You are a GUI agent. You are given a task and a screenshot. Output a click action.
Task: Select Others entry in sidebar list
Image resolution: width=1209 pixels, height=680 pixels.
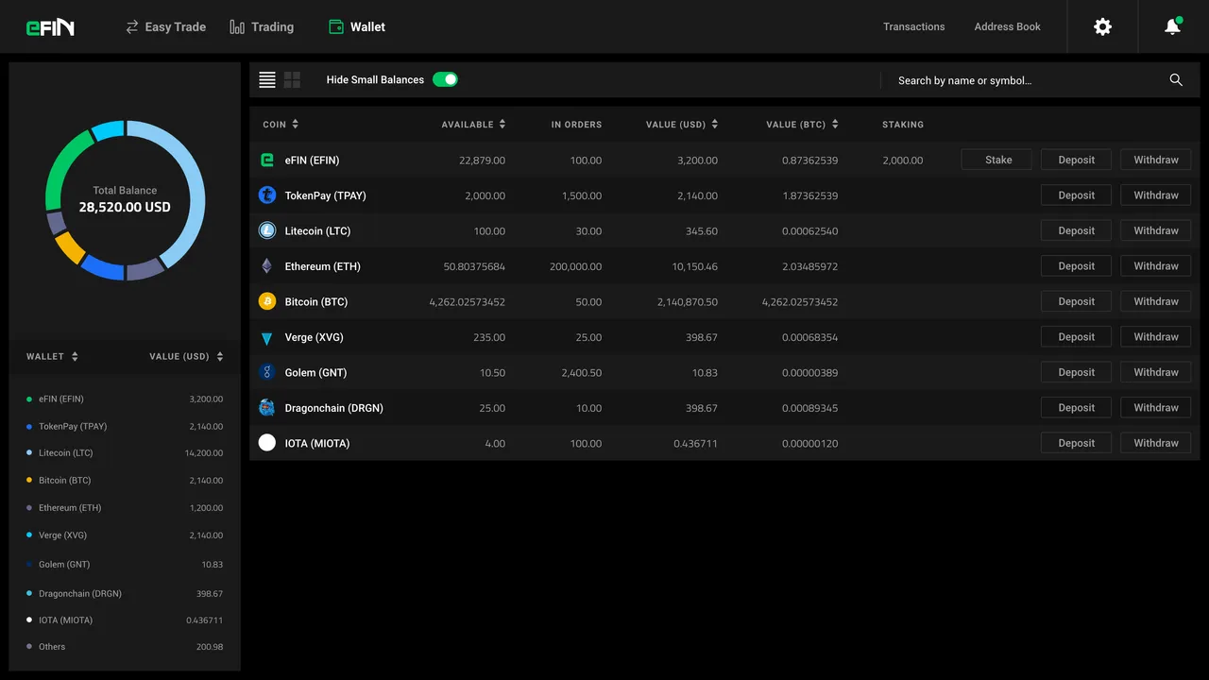click(x=125, y=647)
